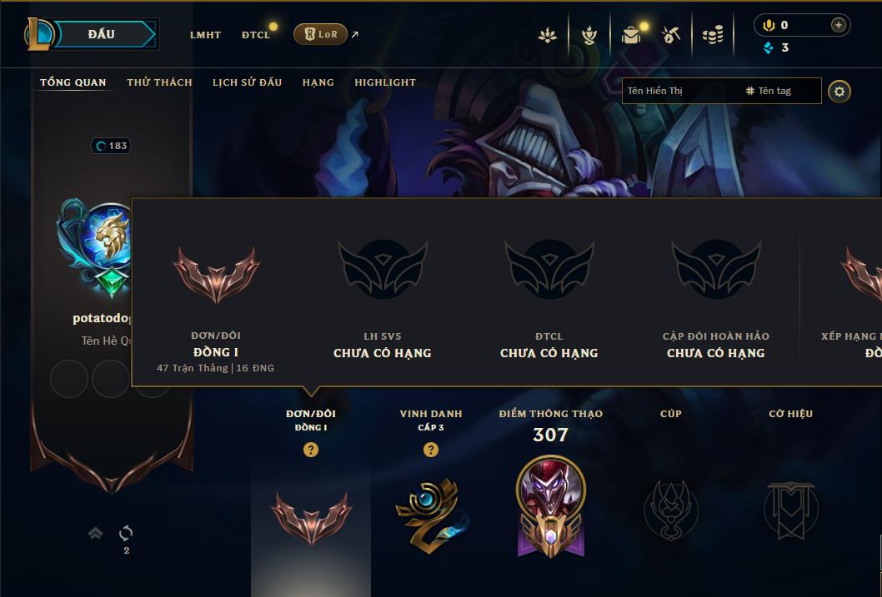Open the loot crafting hand icon
Viewport: 882px width, 597px height.
(589, 35)
